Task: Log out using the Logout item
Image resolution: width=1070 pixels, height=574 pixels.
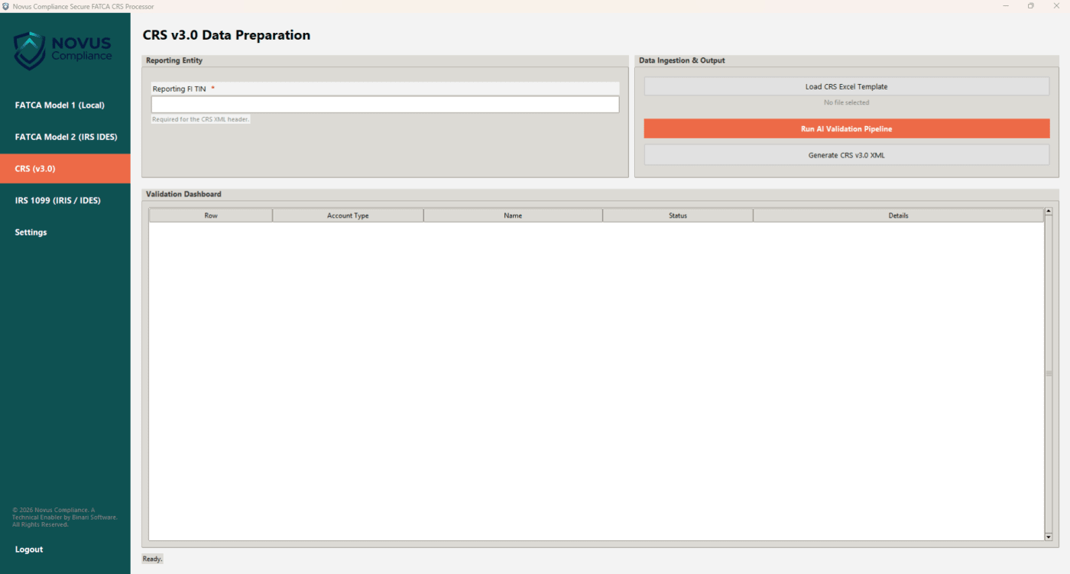Action: (x=65, y=550)
